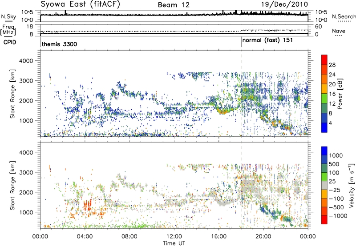Click the '04:00' time axis label

[x=85, y=237]
